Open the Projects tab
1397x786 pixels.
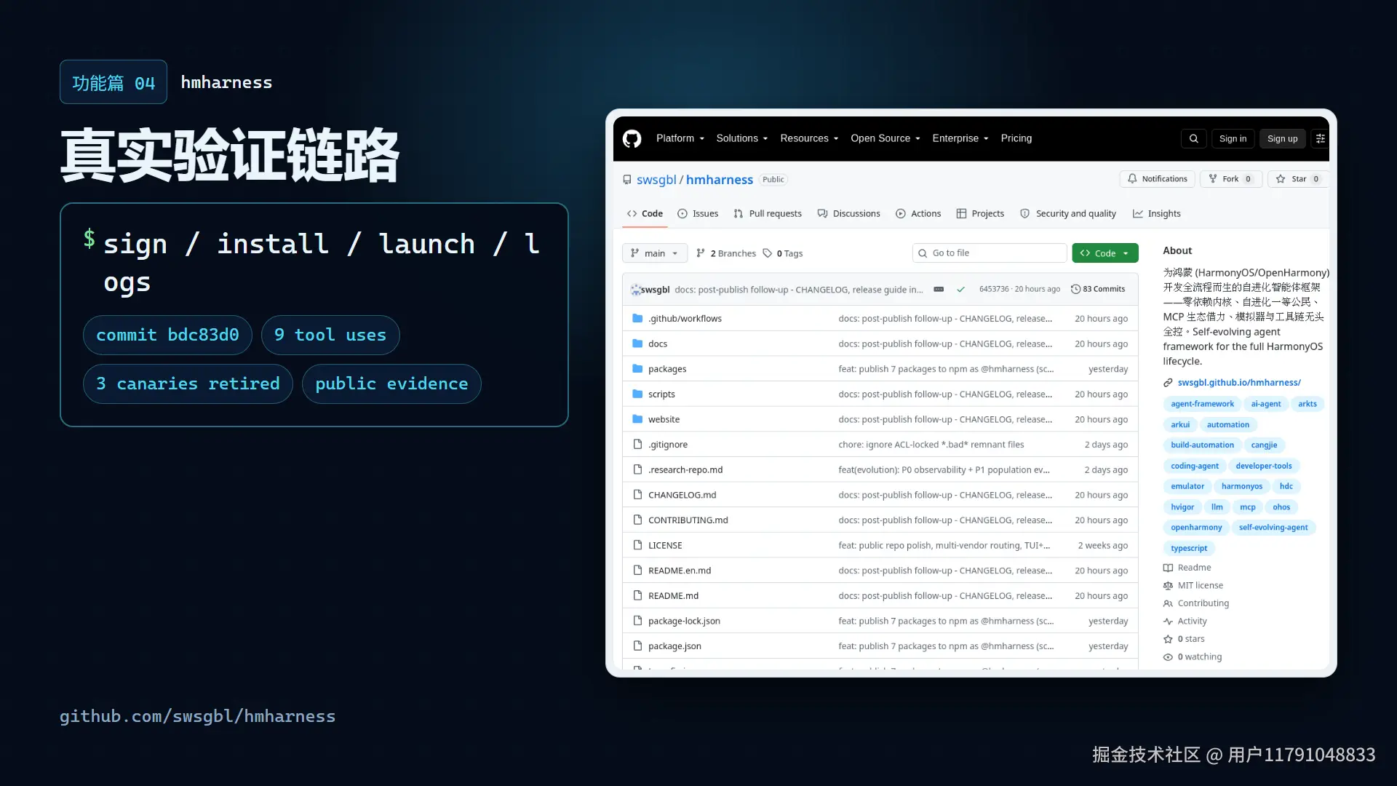(980, 214)
